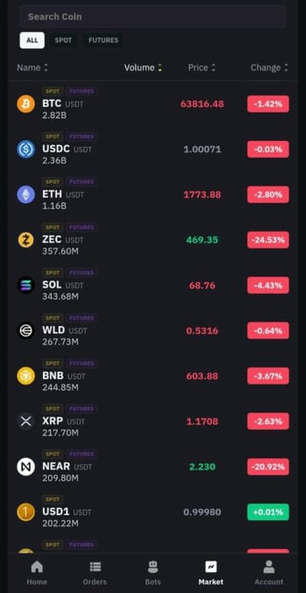
Task: Open the Bots tab
Action: point(153,572)
